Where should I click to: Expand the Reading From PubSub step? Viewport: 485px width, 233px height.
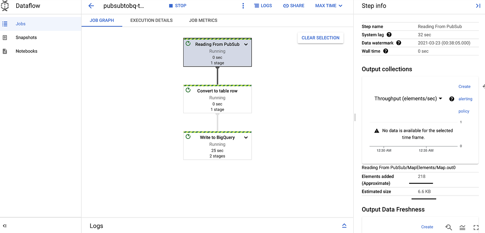pyautogui.click(x=246, y=44)
